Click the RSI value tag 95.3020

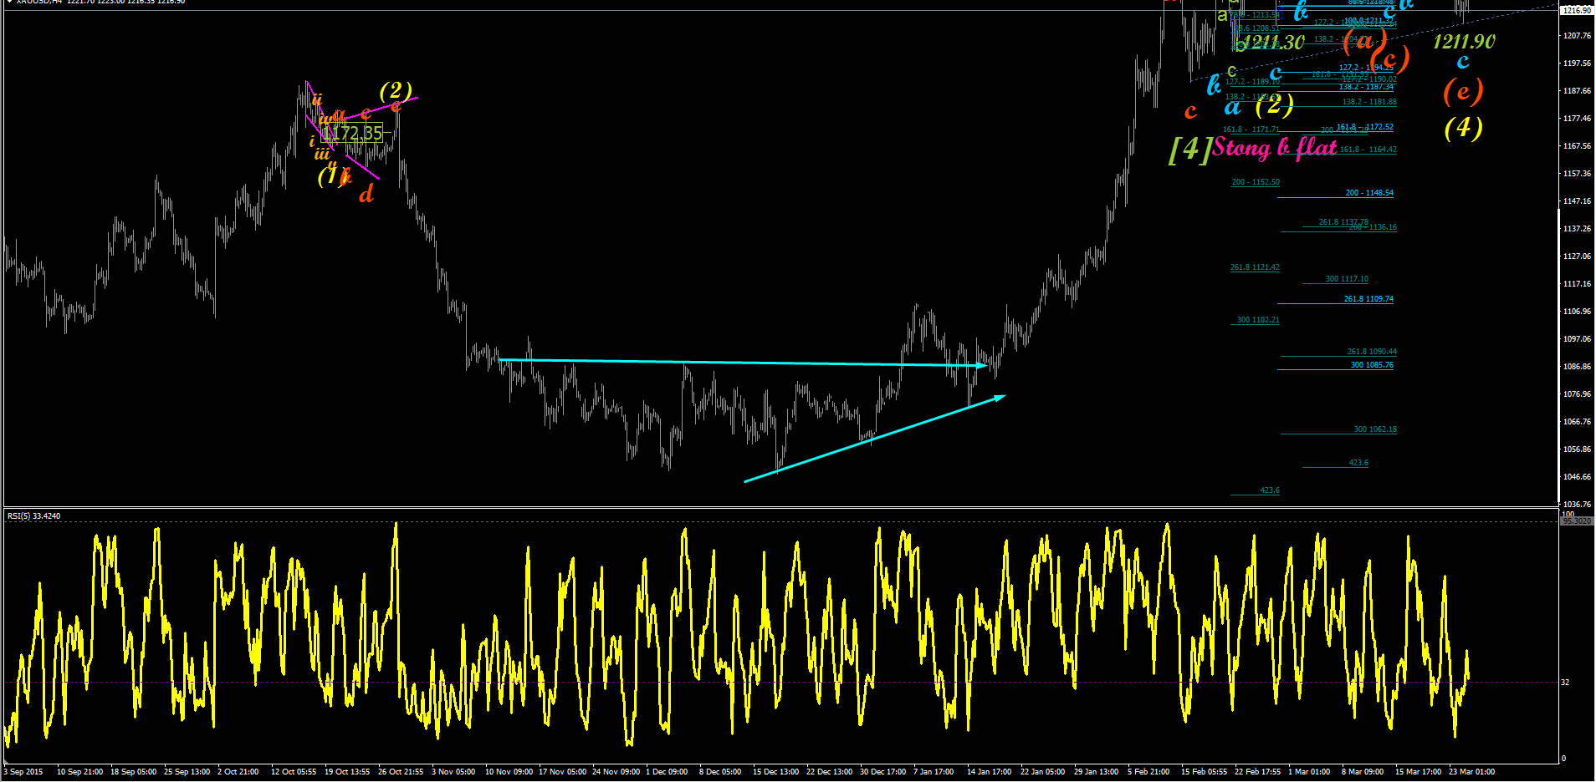1577,521
